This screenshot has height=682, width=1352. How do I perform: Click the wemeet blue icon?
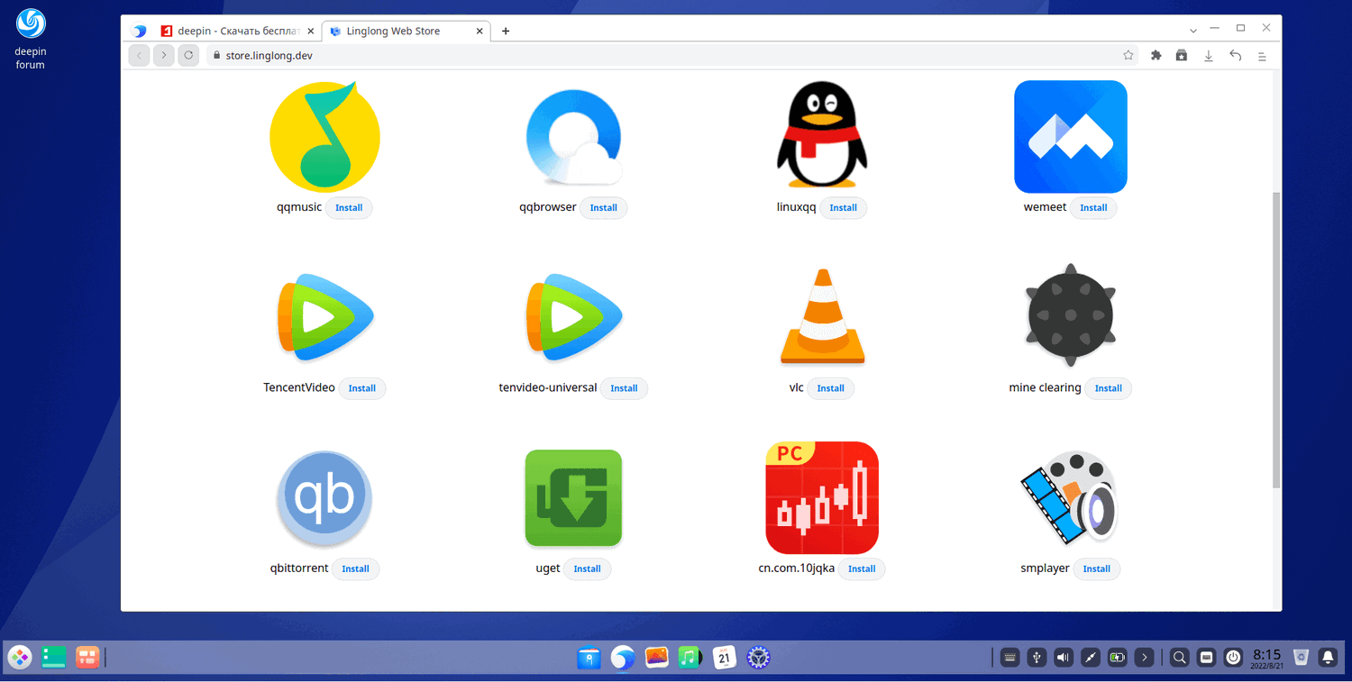[x=1071, y=137]
